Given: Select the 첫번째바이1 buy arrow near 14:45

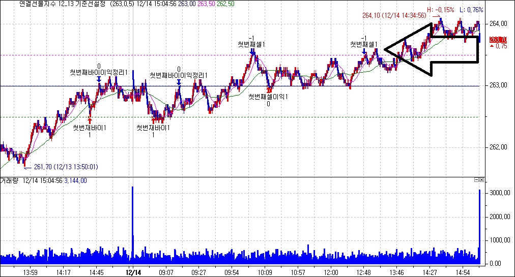Looking at the screenshot, I should 90,120.
